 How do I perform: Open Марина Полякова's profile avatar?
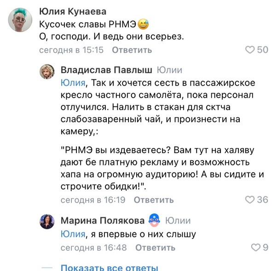(x=47, y=222)
